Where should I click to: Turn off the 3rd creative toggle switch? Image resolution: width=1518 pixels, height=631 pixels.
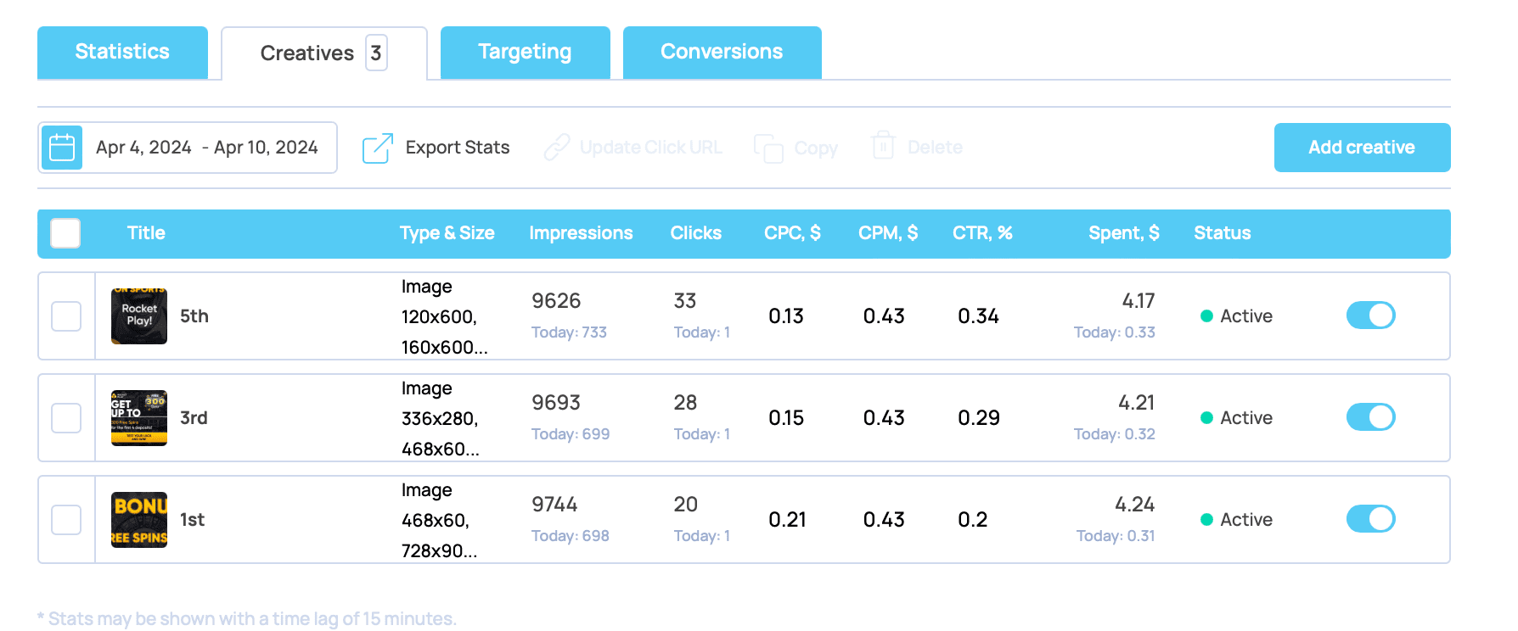(x=1370, y=417)
